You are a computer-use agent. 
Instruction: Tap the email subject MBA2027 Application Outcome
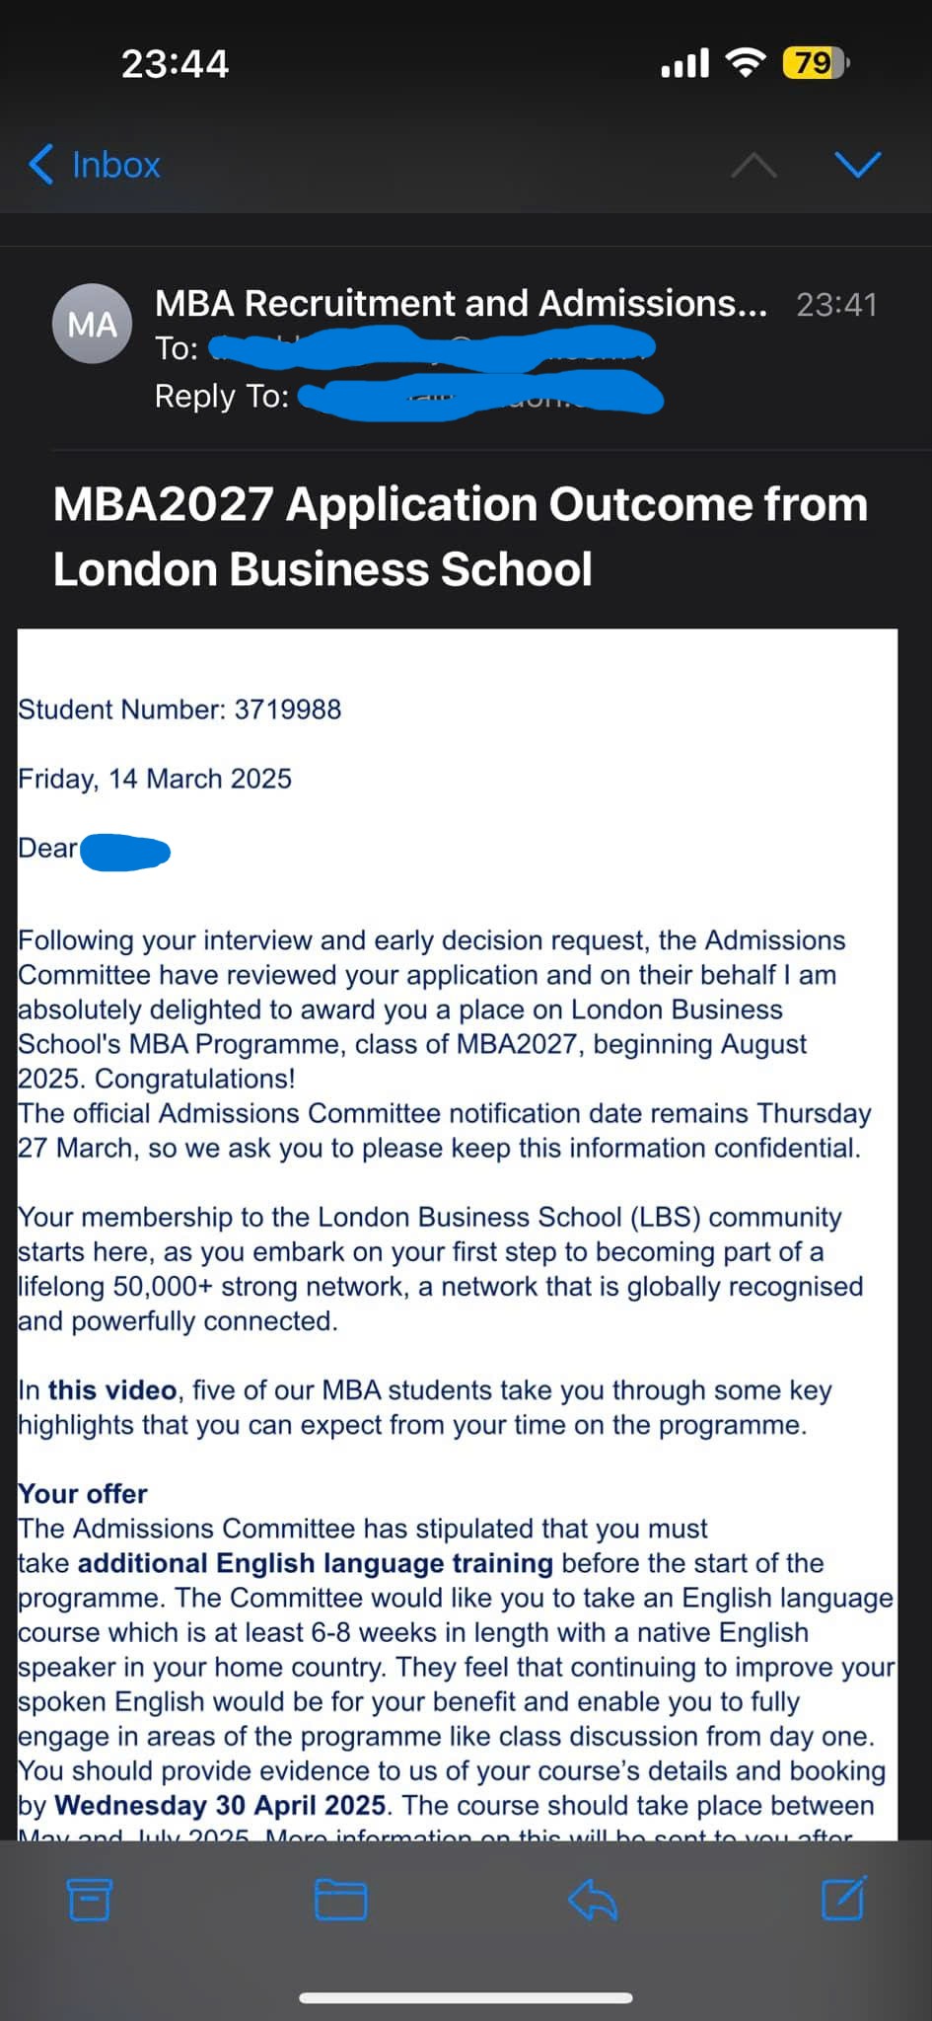point(460,536)
